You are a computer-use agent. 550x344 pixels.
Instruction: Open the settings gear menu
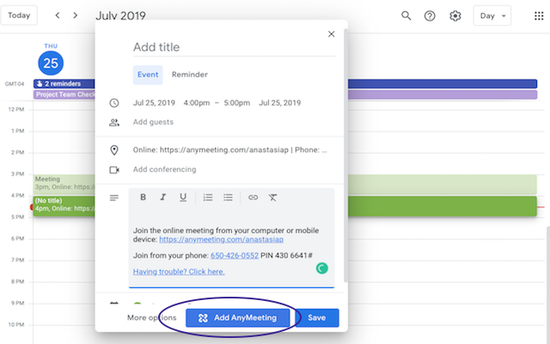pyautogui.click(x=455, y=15)
